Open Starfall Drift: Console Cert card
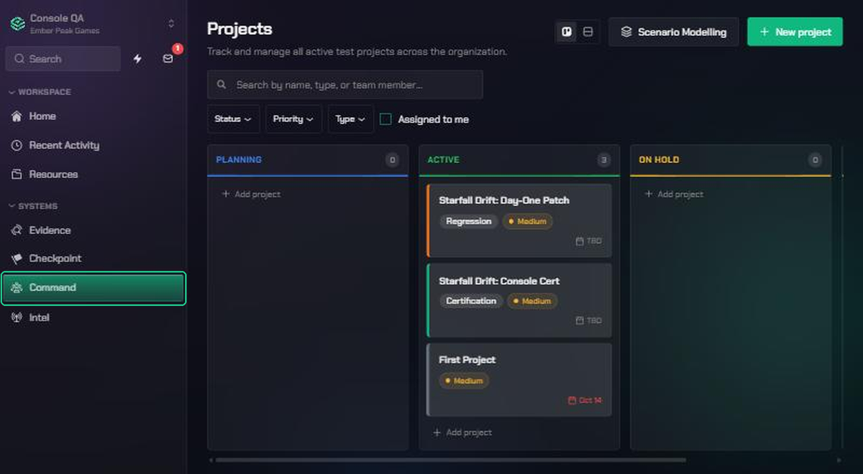The image size is (863, 474). 519,300
